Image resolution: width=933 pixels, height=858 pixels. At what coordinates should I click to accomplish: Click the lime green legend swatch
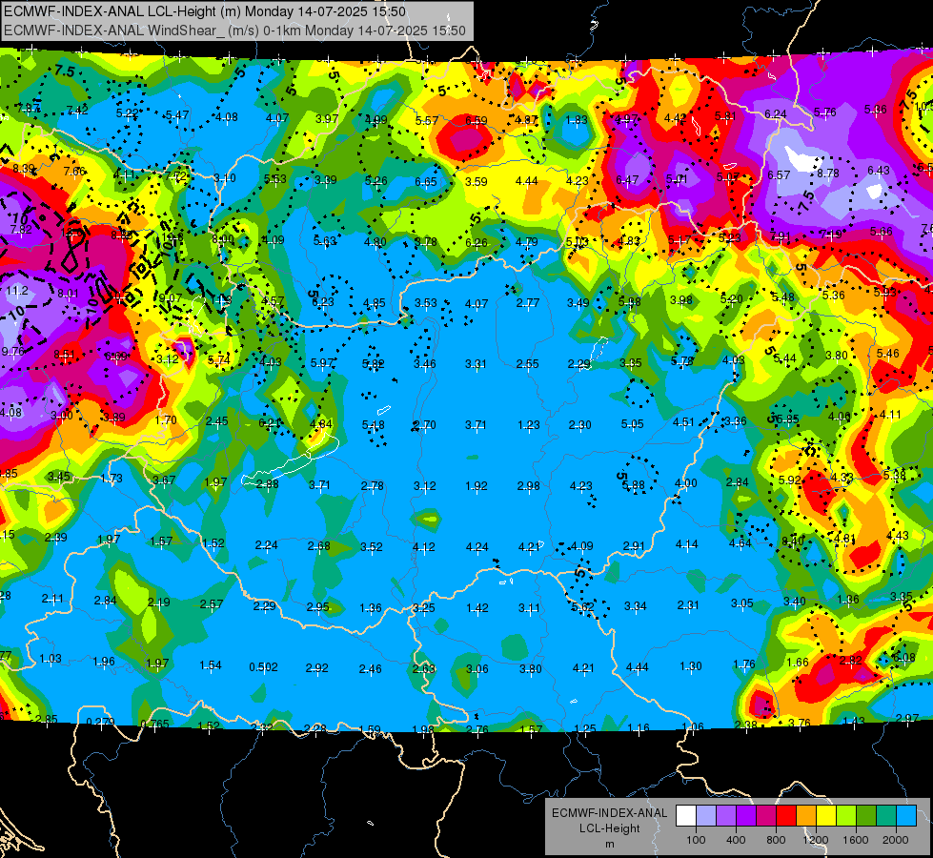point(846,816)
